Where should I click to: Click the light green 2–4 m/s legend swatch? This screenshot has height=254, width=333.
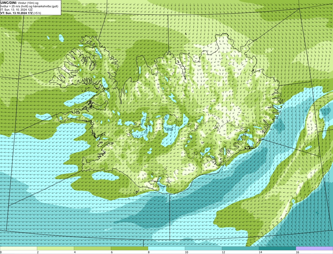click(x=55, y=248)
